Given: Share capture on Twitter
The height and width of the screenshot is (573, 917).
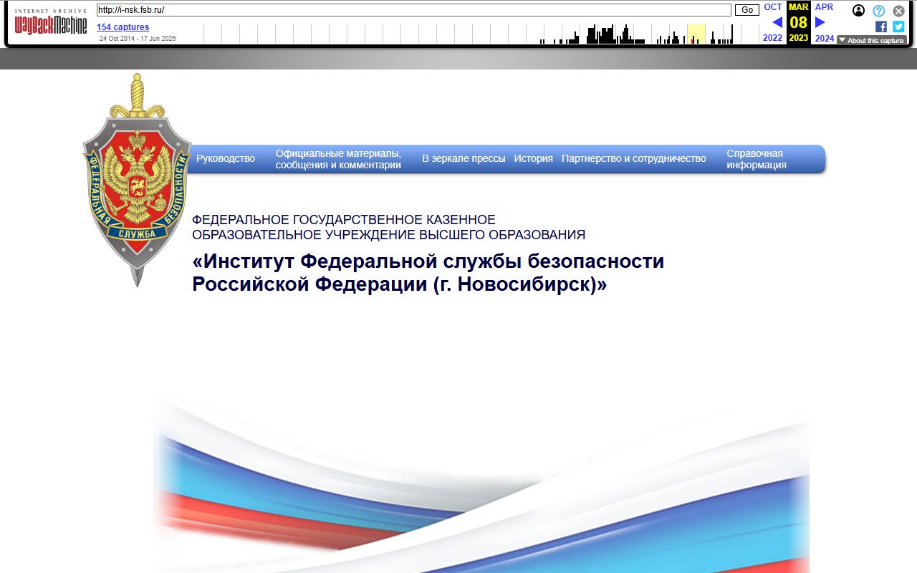Looking at the screenshot, I should (898, 27).
